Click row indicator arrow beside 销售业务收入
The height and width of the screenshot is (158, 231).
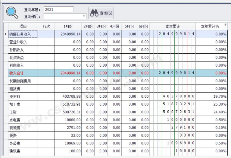[6, 34]
